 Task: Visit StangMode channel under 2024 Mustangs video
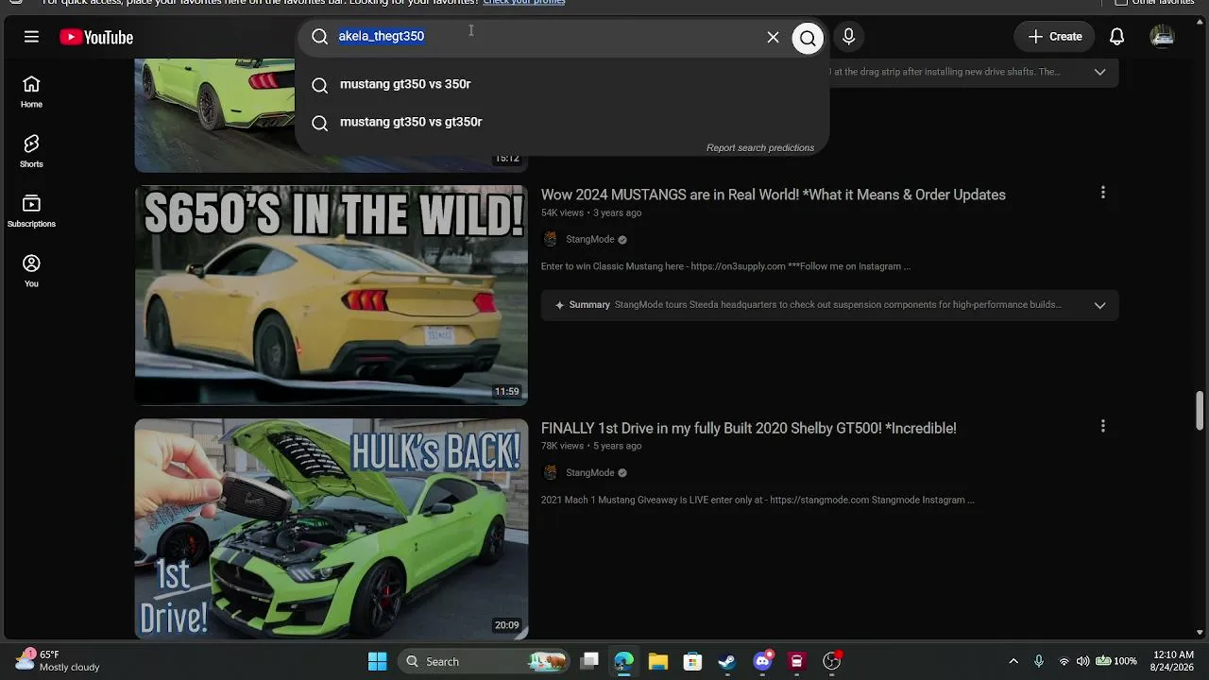(x=590, y=240)
